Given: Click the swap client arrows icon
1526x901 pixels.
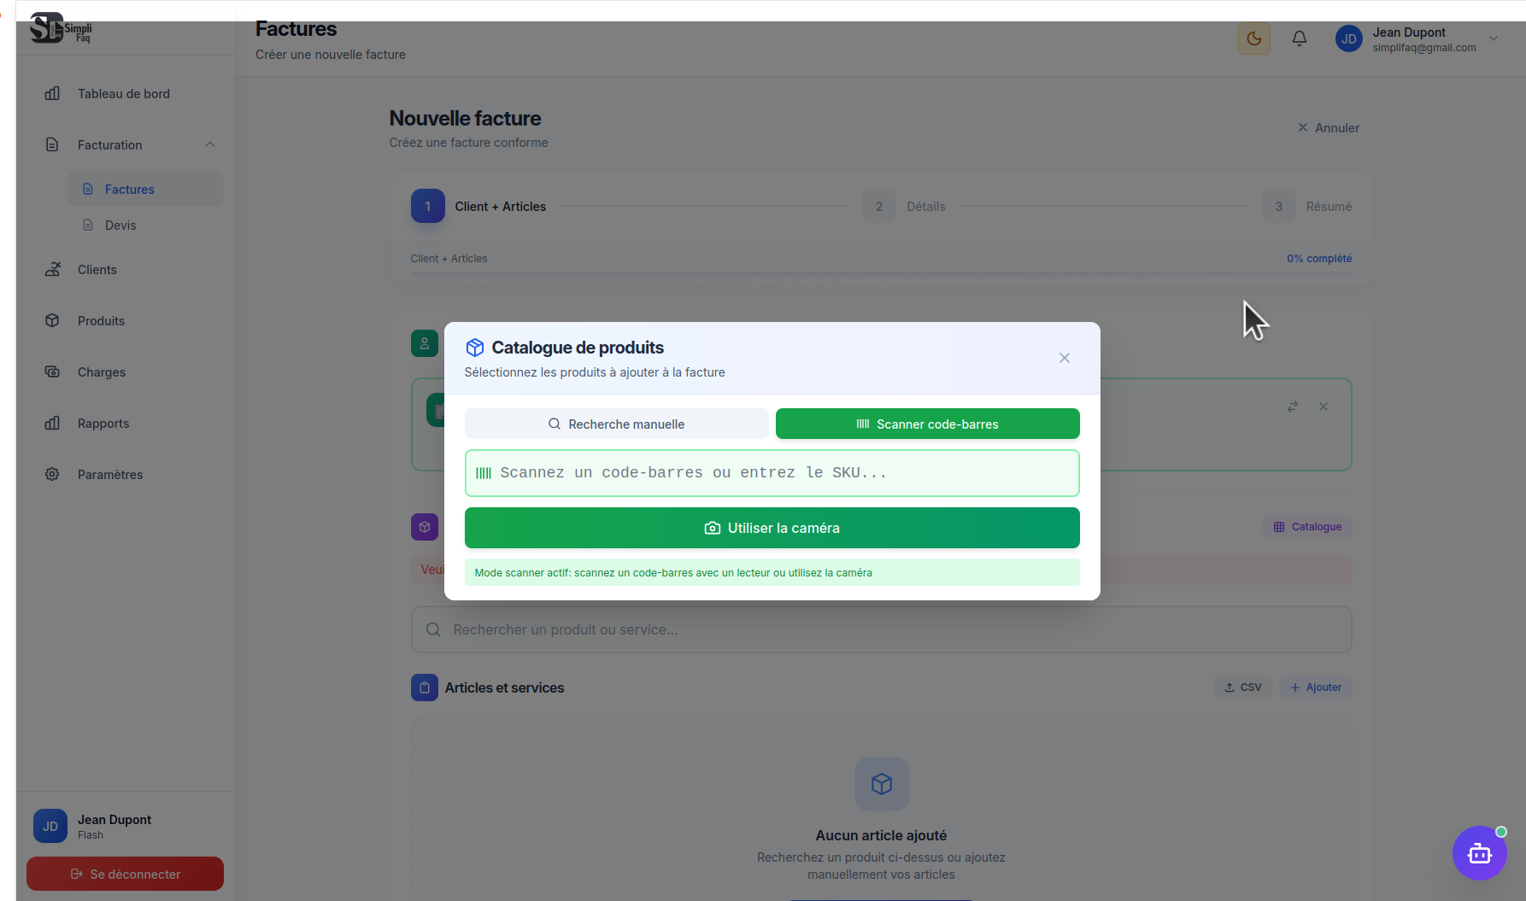Looking at the screenshot, I should [x=1292, y=407].
